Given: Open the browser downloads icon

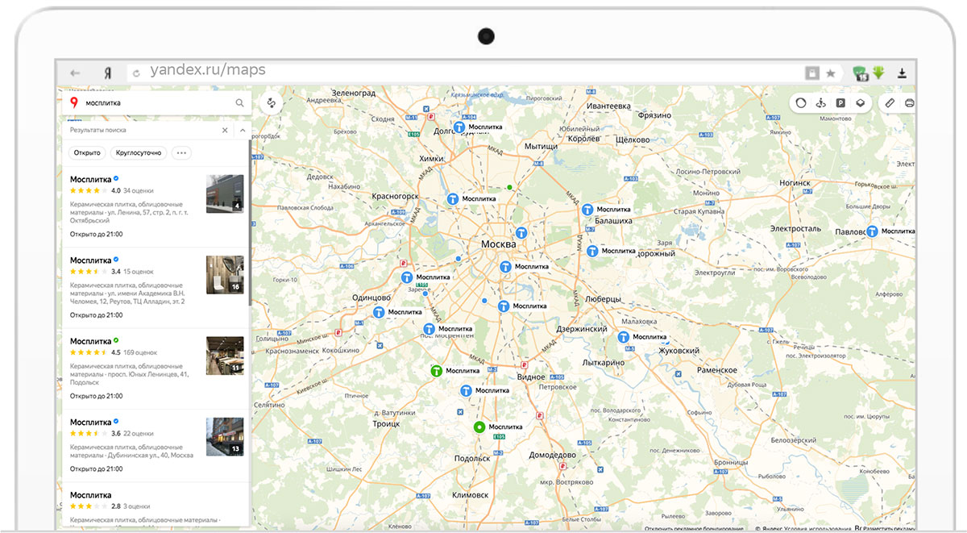Looking at the screenshot, I should (902, 73).
